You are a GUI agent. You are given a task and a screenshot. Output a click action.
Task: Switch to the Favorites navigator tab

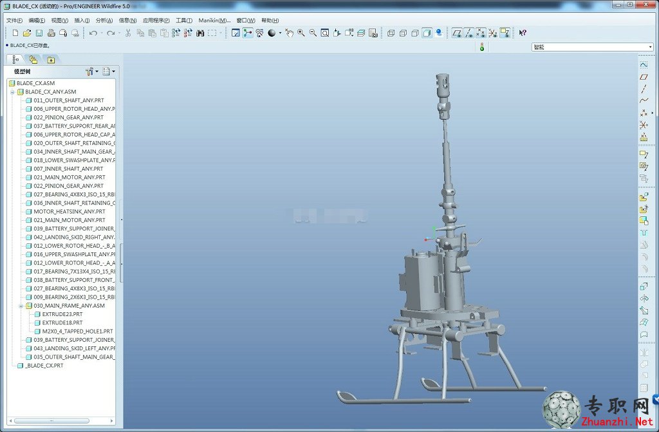tap(51, 60)
